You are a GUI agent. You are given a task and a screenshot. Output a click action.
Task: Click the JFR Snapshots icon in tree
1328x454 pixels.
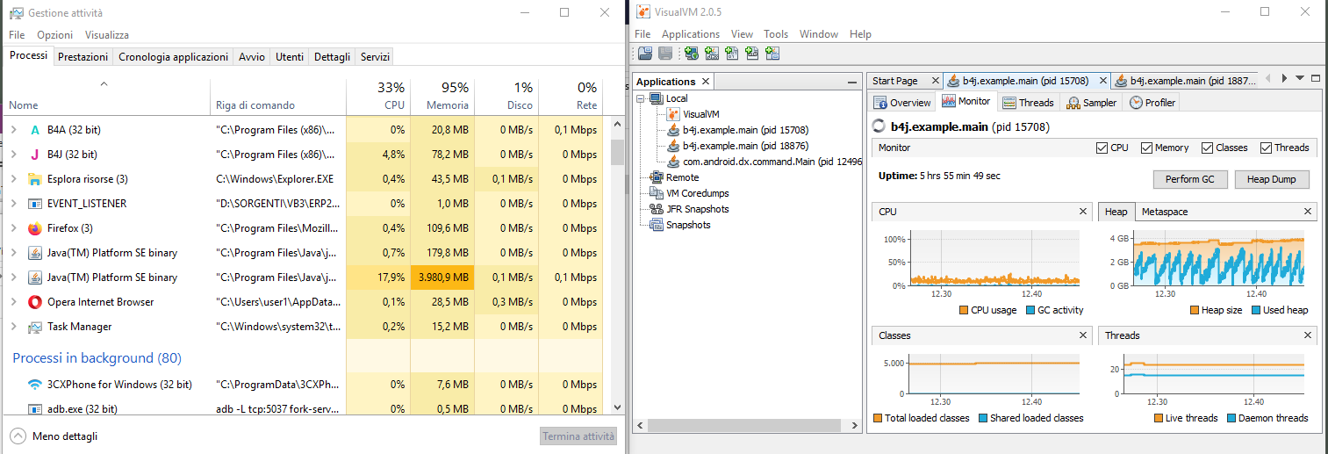point(657,209)
